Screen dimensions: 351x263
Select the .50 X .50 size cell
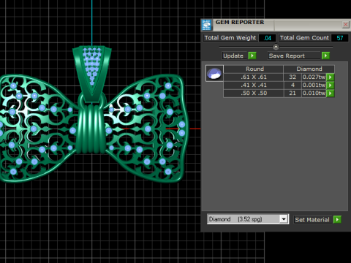pos(254,93)
